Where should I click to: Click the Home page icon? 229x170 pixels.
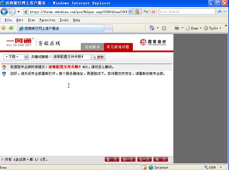tap(152, 28)
